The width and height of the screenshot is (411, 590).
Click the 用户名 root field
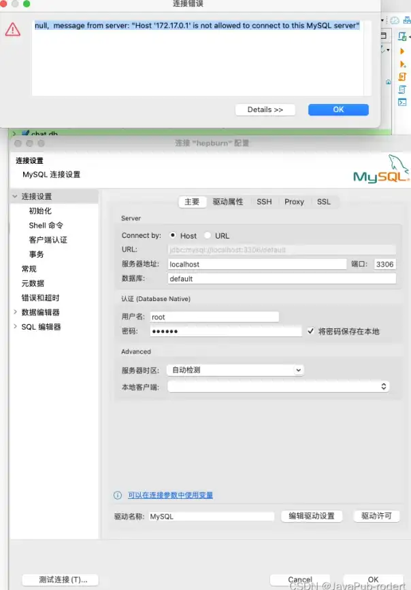214,317
